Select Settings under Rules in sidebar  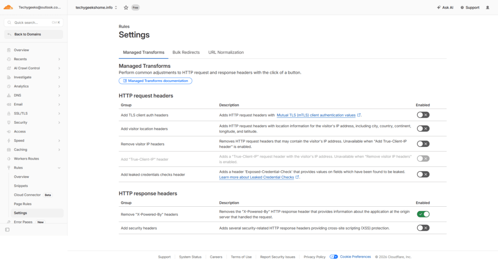pyautogui.click(x=37, y=213)
